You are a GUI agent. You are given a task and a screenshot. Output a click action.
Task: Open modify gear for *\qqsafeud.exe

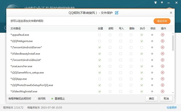tap(152, 35)
